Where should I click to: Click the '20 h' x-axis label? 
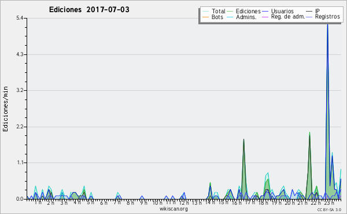click(290, 202)
